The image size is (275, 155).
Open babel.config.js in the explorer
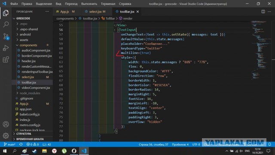click(x=30, y=114)
